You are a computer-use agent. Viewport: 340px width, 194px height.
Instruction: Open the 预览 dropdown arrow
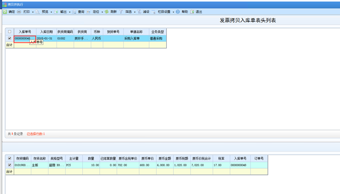(x=51, y=12)
